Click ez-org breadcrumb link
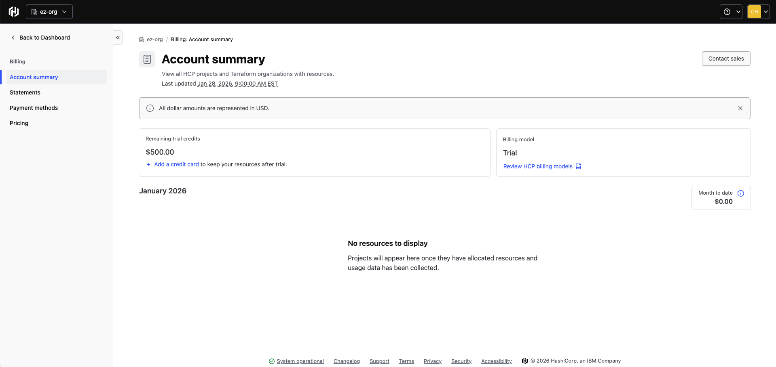Viewport: 776px width, 367px height. tap(154, 40)
